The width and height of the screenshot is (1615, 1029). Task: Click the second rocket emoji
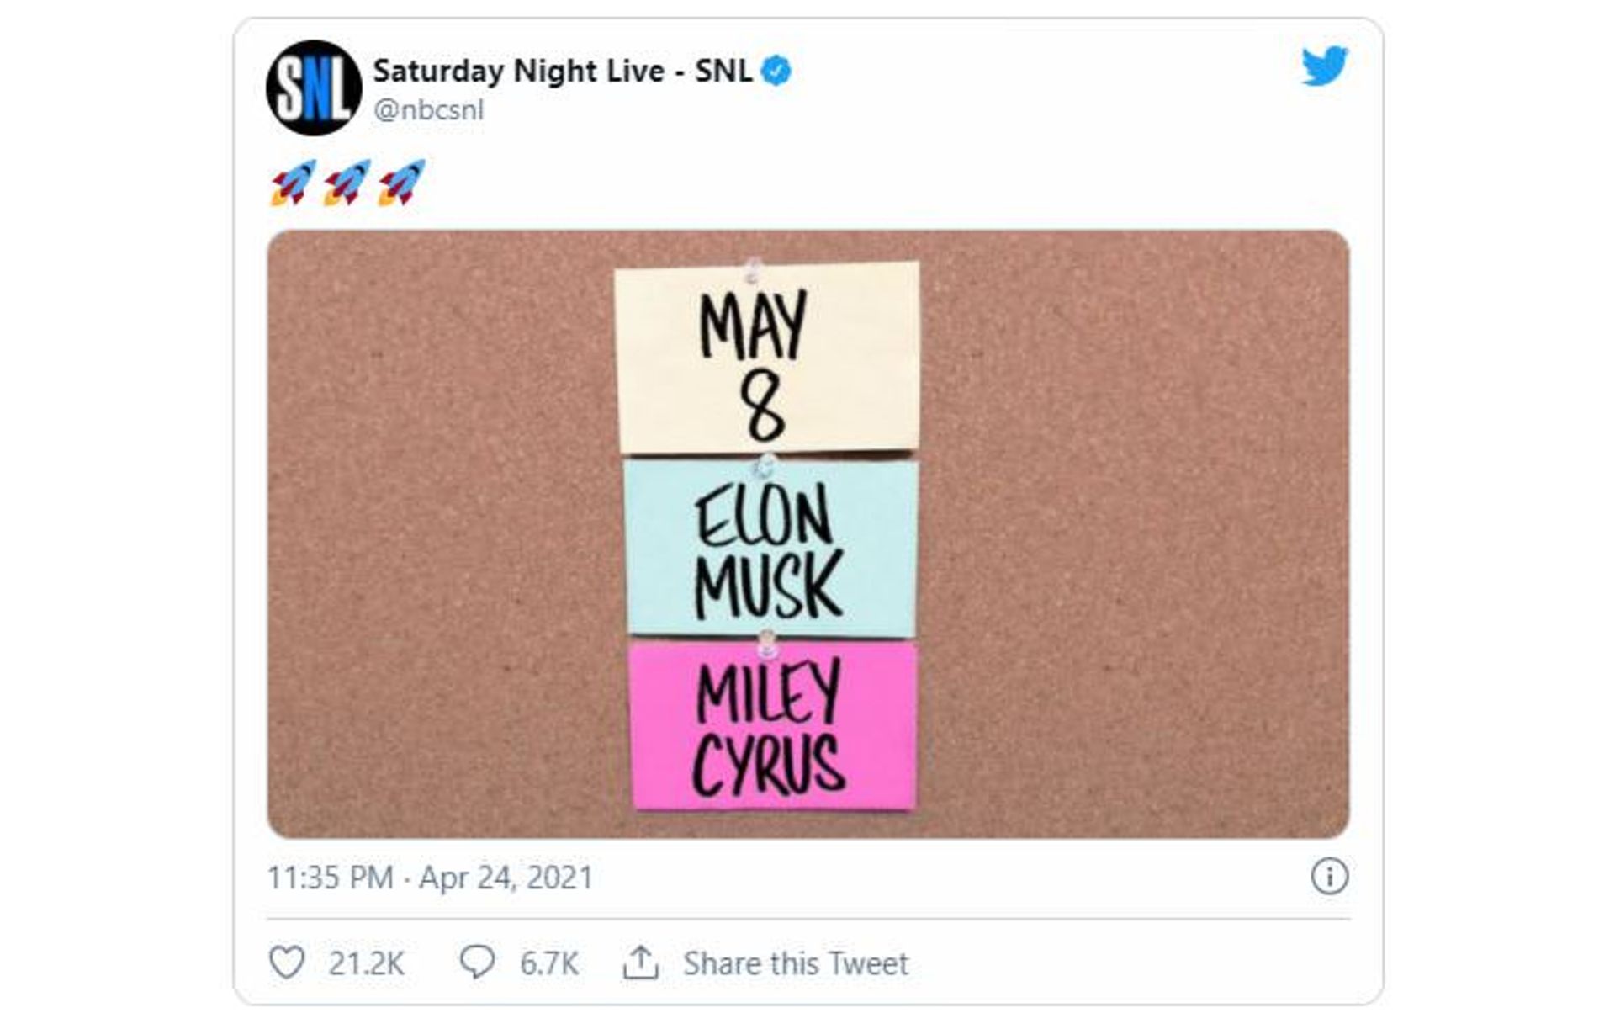(x=344, y=181)
